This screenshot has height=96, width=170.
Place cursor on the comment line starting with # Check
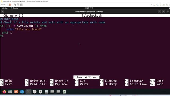tap(53, 22)
